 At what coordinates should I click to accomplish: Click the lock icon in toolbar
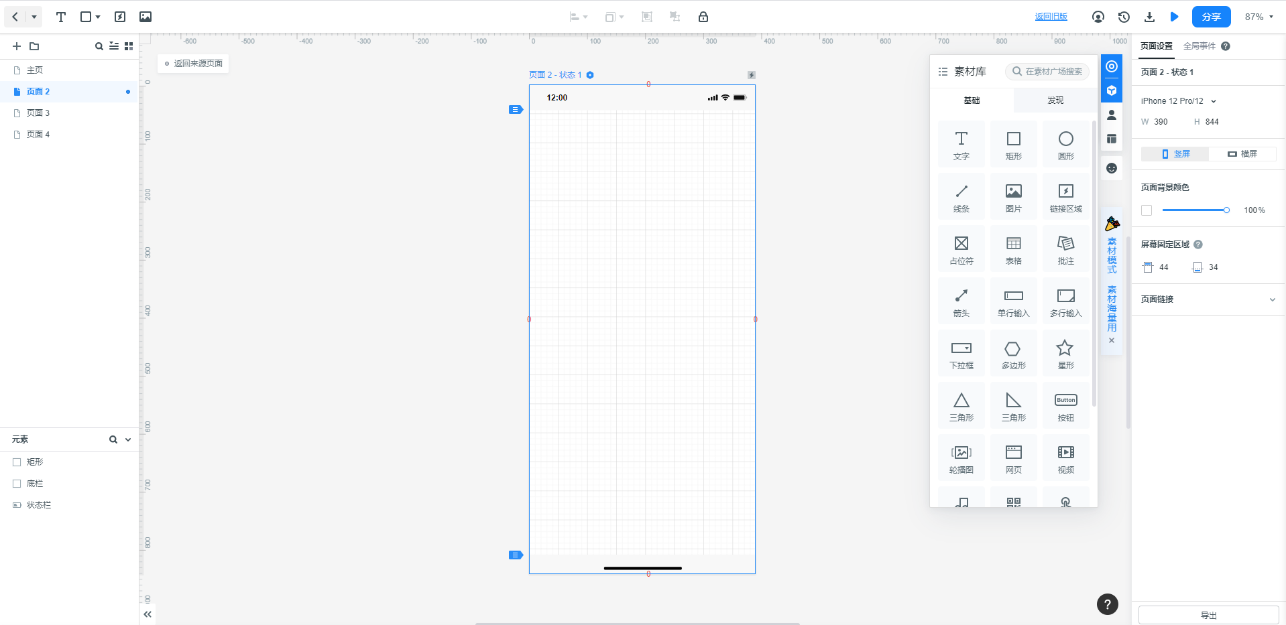pos(703,17)
